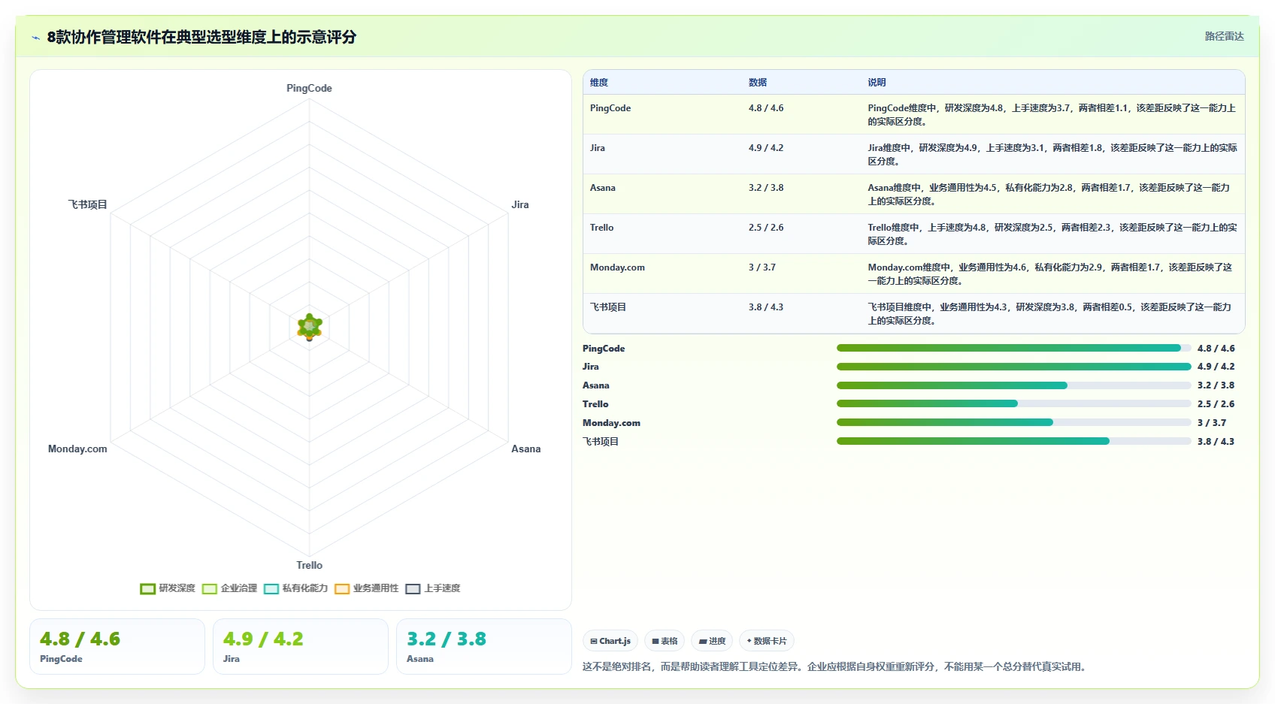This screenshot has width=1275, height=704.
Task: Click the 说明 column header
Action: coord(877,83)
